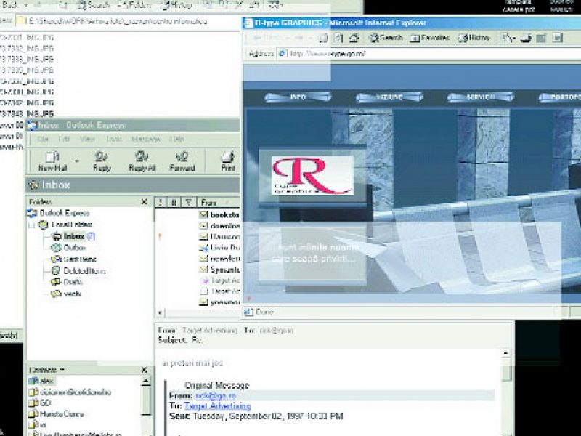The width and height of the screenshot is (581, 436).
Task: Select the Inbox folder in folder tree
Action: point(73,236)
